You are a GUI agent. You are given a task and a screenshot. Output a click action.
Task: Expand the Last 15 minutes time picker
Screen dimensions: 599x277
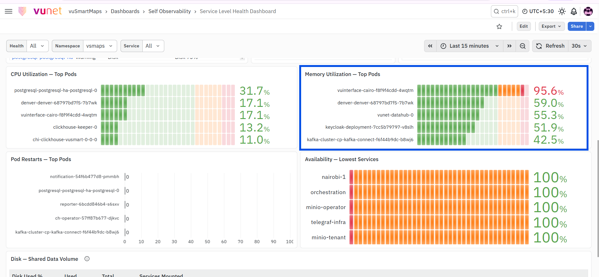point(470,46)
